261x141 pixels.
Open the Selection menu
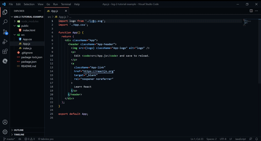click(29, 4)
